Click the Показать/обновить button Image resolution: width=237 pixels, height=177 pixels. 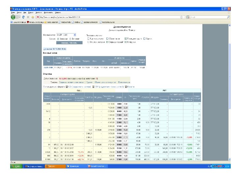pos(69,43)
